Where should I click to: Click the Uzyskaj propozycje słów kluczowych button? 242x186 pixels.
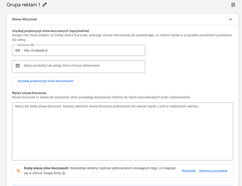click(x=45, y=81)
